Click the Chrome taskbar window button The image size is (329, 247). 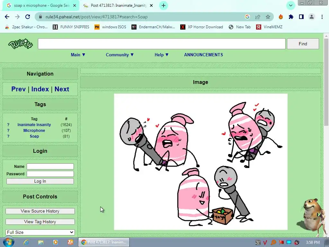coord(104,242)
